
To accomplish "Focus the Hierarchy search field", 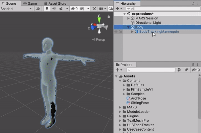I will 163,9.
